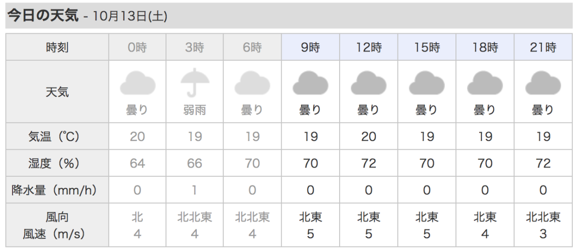The height and width of the screenshot is (249, 579).
Task: Click the 72 humidity value at 21時
Action: coord(543,163)
